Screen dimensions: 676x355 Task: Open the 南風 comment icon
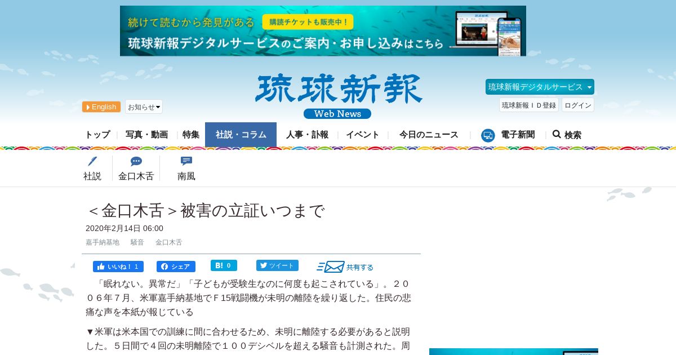186,162
